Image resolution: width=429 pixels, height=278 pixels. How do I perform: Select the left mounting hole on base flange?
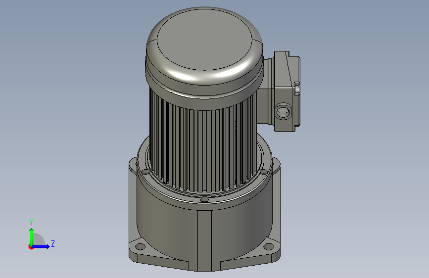[x=140, y=246]
